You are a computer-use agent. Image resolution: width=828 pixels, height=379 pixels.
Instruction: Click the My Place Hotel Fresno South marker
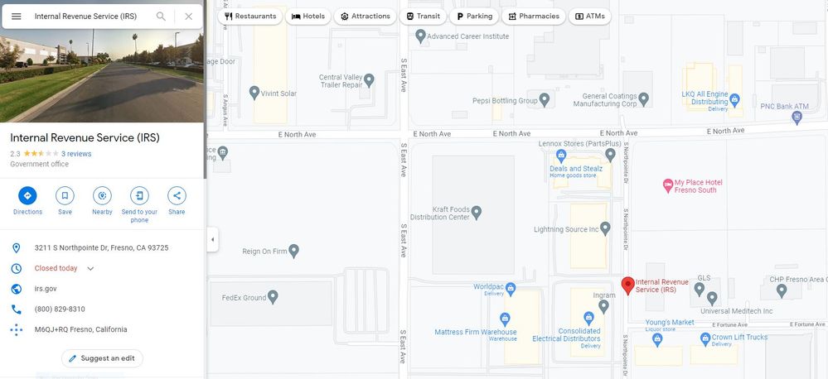click(667, 185)
